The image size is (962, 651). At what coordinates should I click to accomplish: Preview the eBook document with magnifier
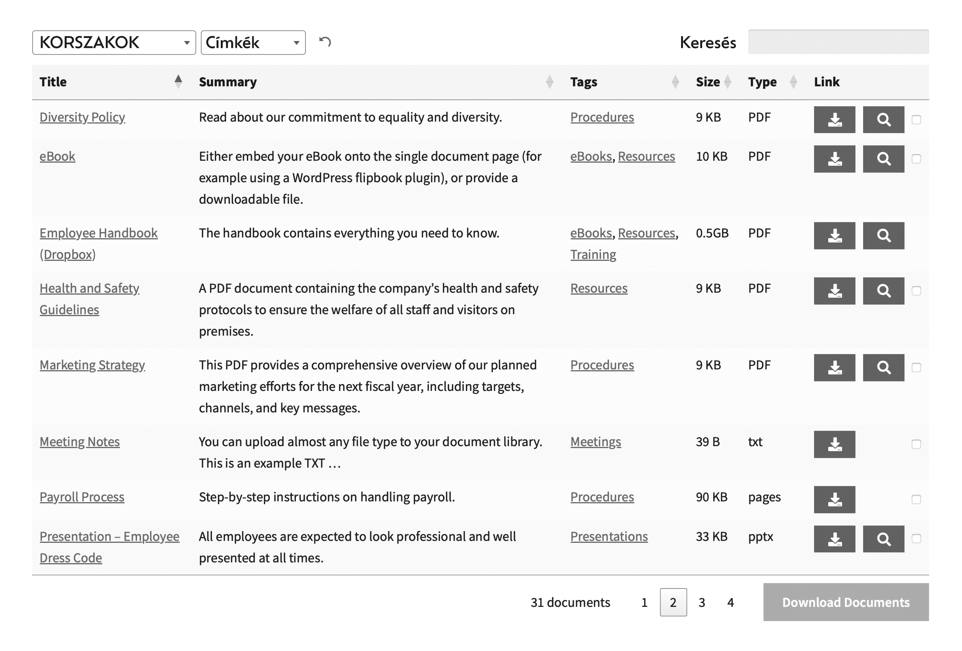click(883, 159)
